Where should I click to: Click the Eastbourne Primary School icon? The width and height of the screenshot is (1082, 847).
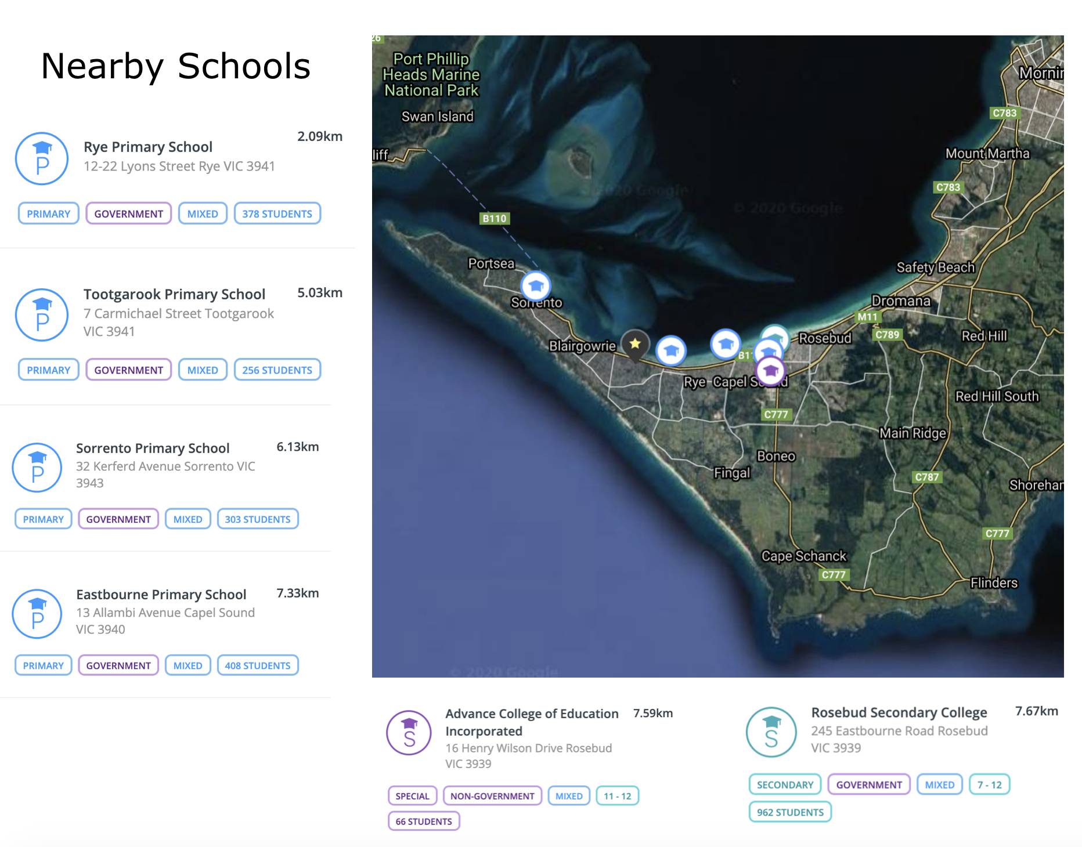tap(37, 614)
